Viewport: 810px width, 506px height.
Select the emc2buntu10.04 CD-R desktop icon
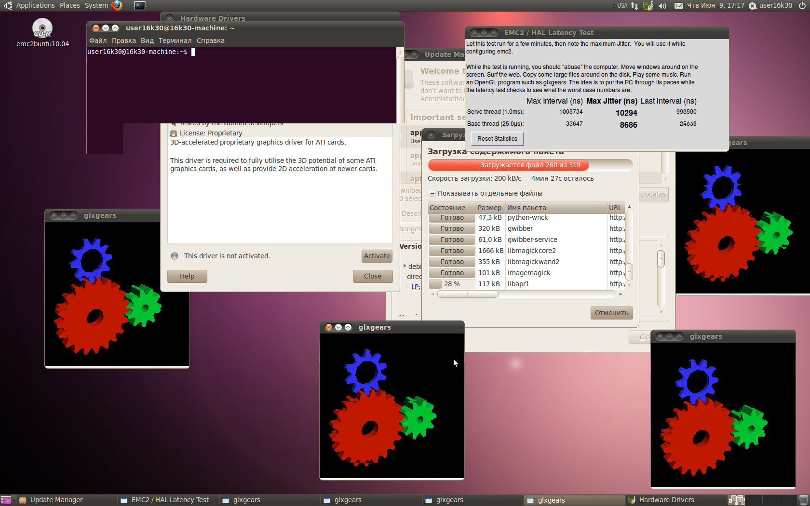[x=42, y=33]
